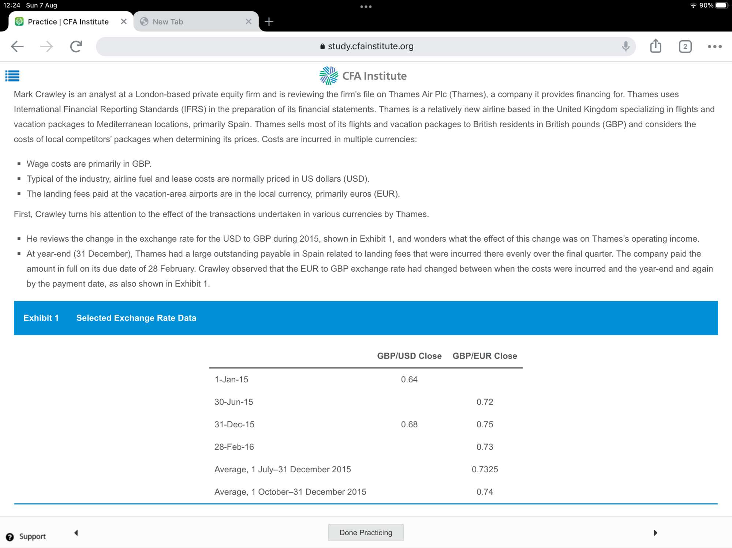Select the Average, 1 July–31 December 2015 label
Image resolution: width=732 pixels, height=548 pixels.
click(283, 469)
